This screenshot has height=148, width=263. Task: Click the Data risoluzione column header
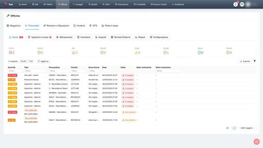144,67
